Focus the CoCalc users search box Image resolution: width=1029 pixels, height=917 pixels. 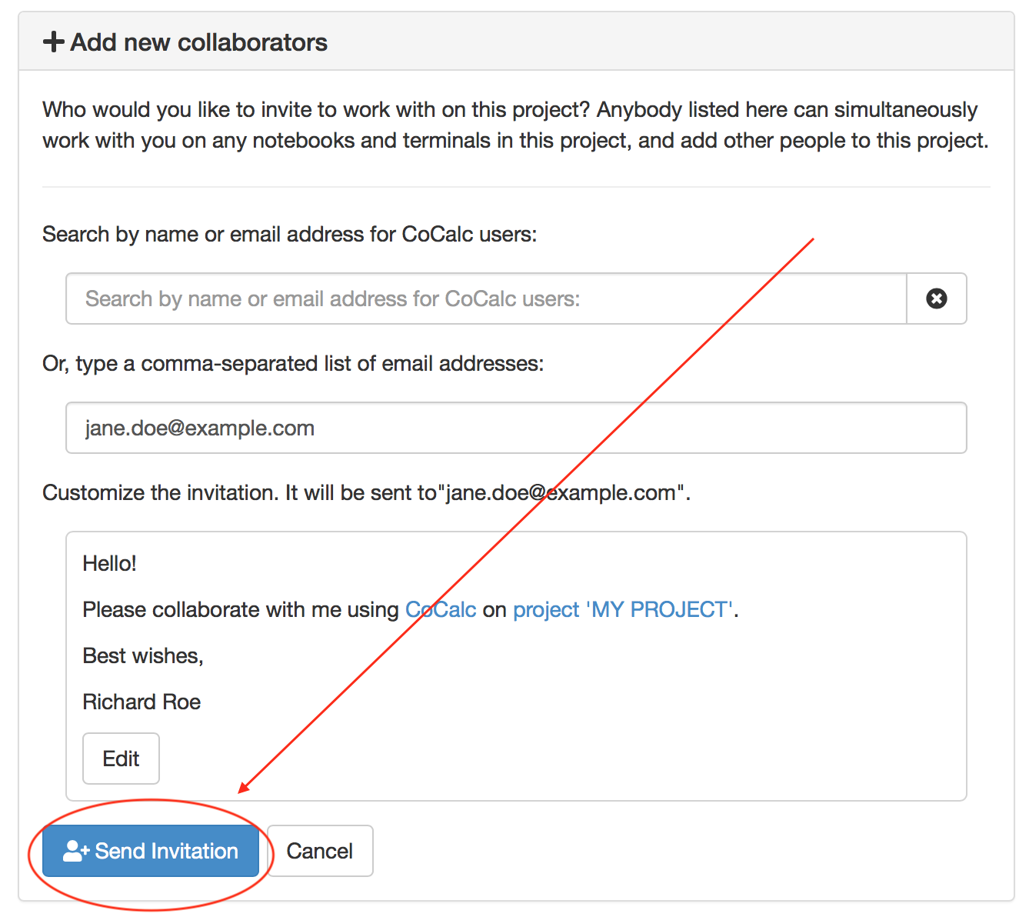click(486, 298)
